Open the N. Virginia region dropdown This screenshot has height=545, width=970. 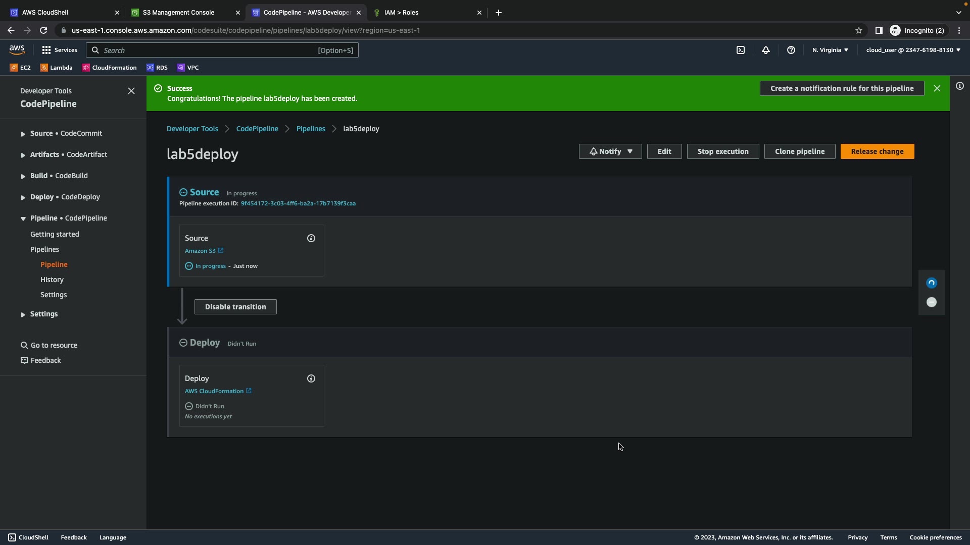click(x=830, y=50)
